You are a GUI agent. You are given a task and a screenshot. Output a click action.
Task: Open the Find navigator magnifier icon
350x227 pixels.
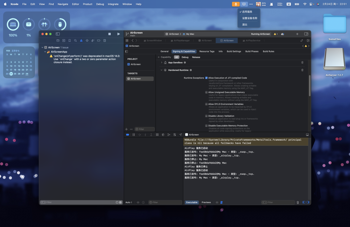click(x=75, y=40)
